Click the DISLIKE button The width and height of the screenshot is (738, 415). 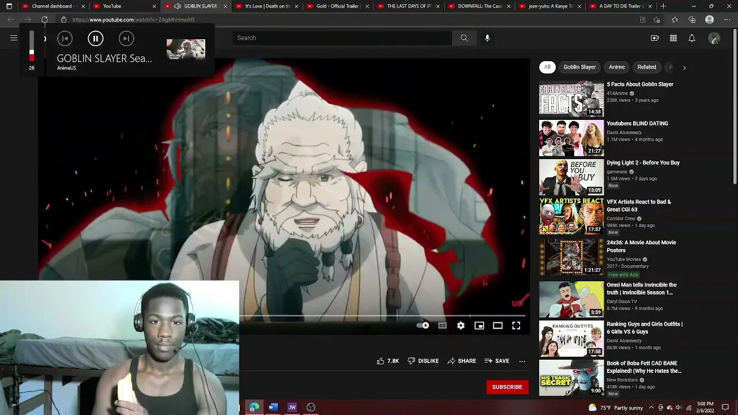tap(423, 361)
